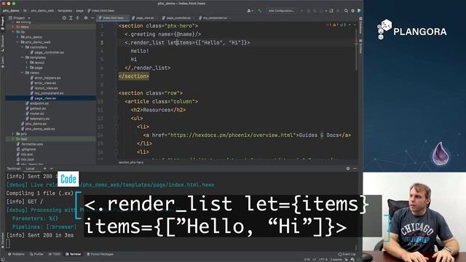
Task: Expand the test folder
Action: point(13,139)
